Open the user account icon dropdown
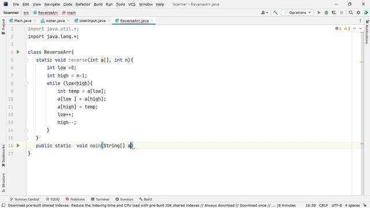 (265, 13)
